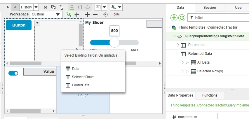Click the Returned Data table icon
Screen dimensions: 249x119
183,54
